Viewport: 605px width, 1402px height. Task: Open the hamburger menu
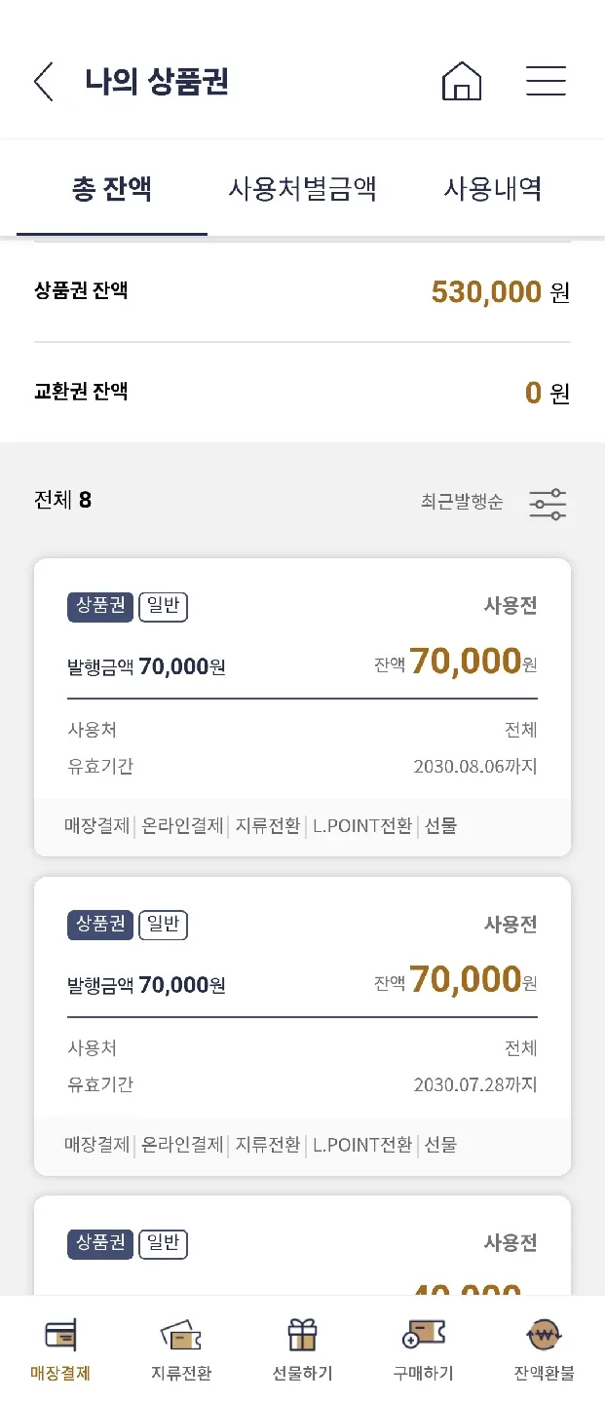pos(546,82)
